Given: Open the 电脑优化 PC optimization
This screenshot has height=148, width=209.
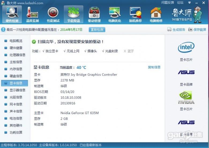Looking at the screenshot, I should click(x=115, y=14).
